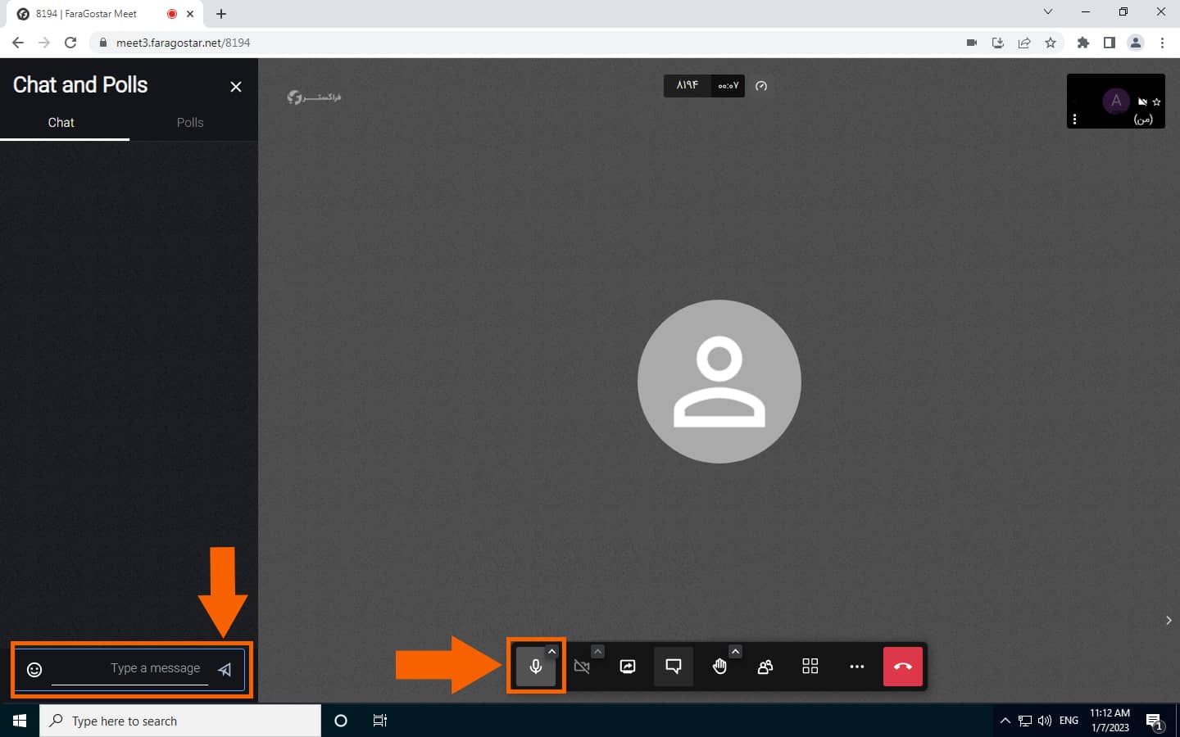Screen dimensions: 1180x737
Task: Start screen sharing from the toolbar
Action: (x=628, y=667)
